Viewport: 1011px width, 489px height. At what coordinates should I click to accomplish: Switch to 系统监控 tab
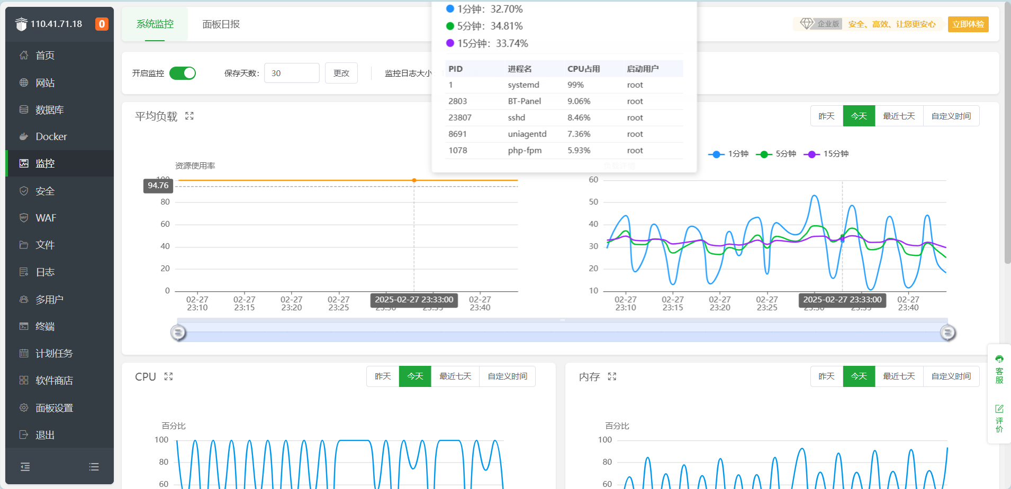tap(155, 24)
